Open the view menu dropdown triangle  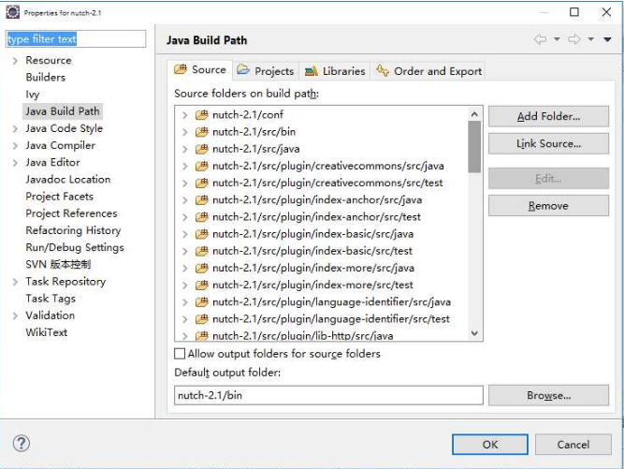click(607, 39)
